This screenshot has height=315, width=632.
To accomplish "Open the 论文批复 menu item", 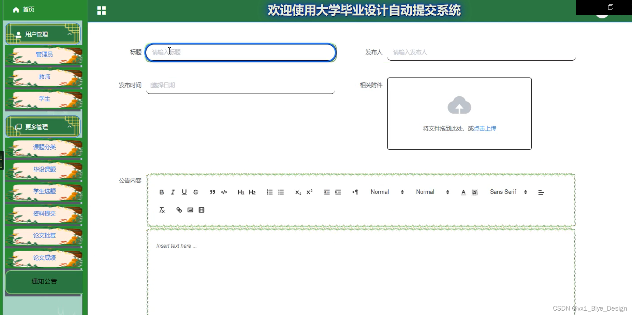I will point(44,236).
